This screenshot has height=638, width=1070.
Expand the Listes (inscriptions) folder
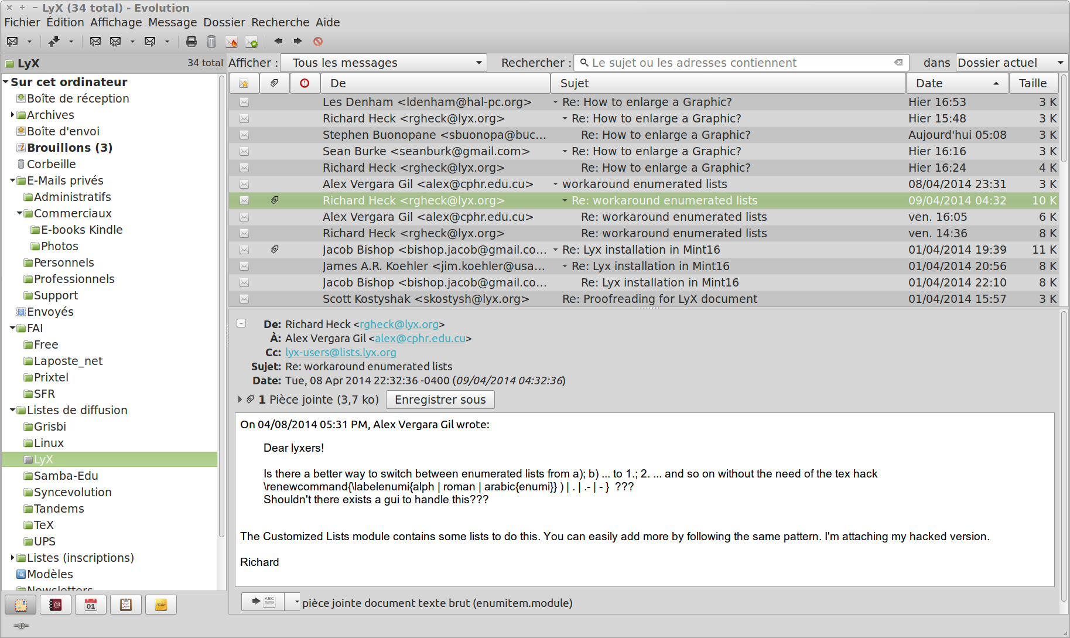pyautogui.click(x=12, y=558)
